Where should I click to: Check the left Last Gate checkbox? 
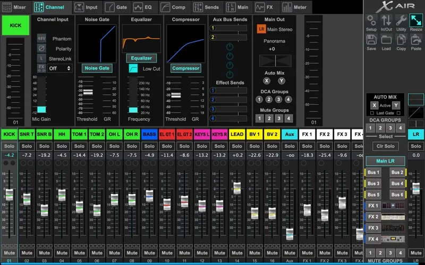pyautogui.click(x=372, y=113)
